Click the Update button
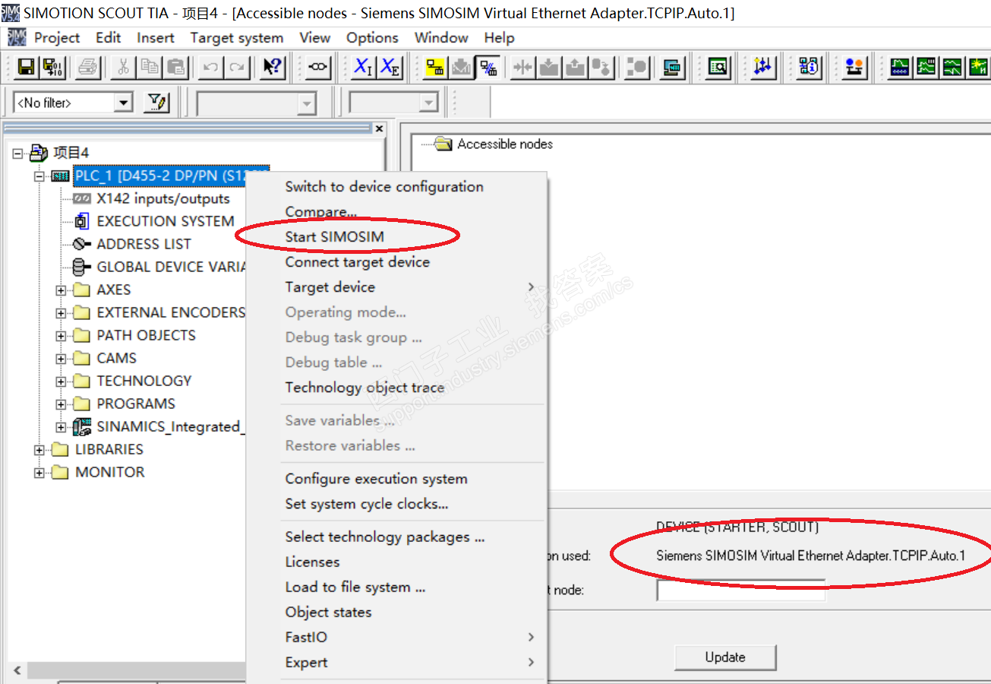 725,657
